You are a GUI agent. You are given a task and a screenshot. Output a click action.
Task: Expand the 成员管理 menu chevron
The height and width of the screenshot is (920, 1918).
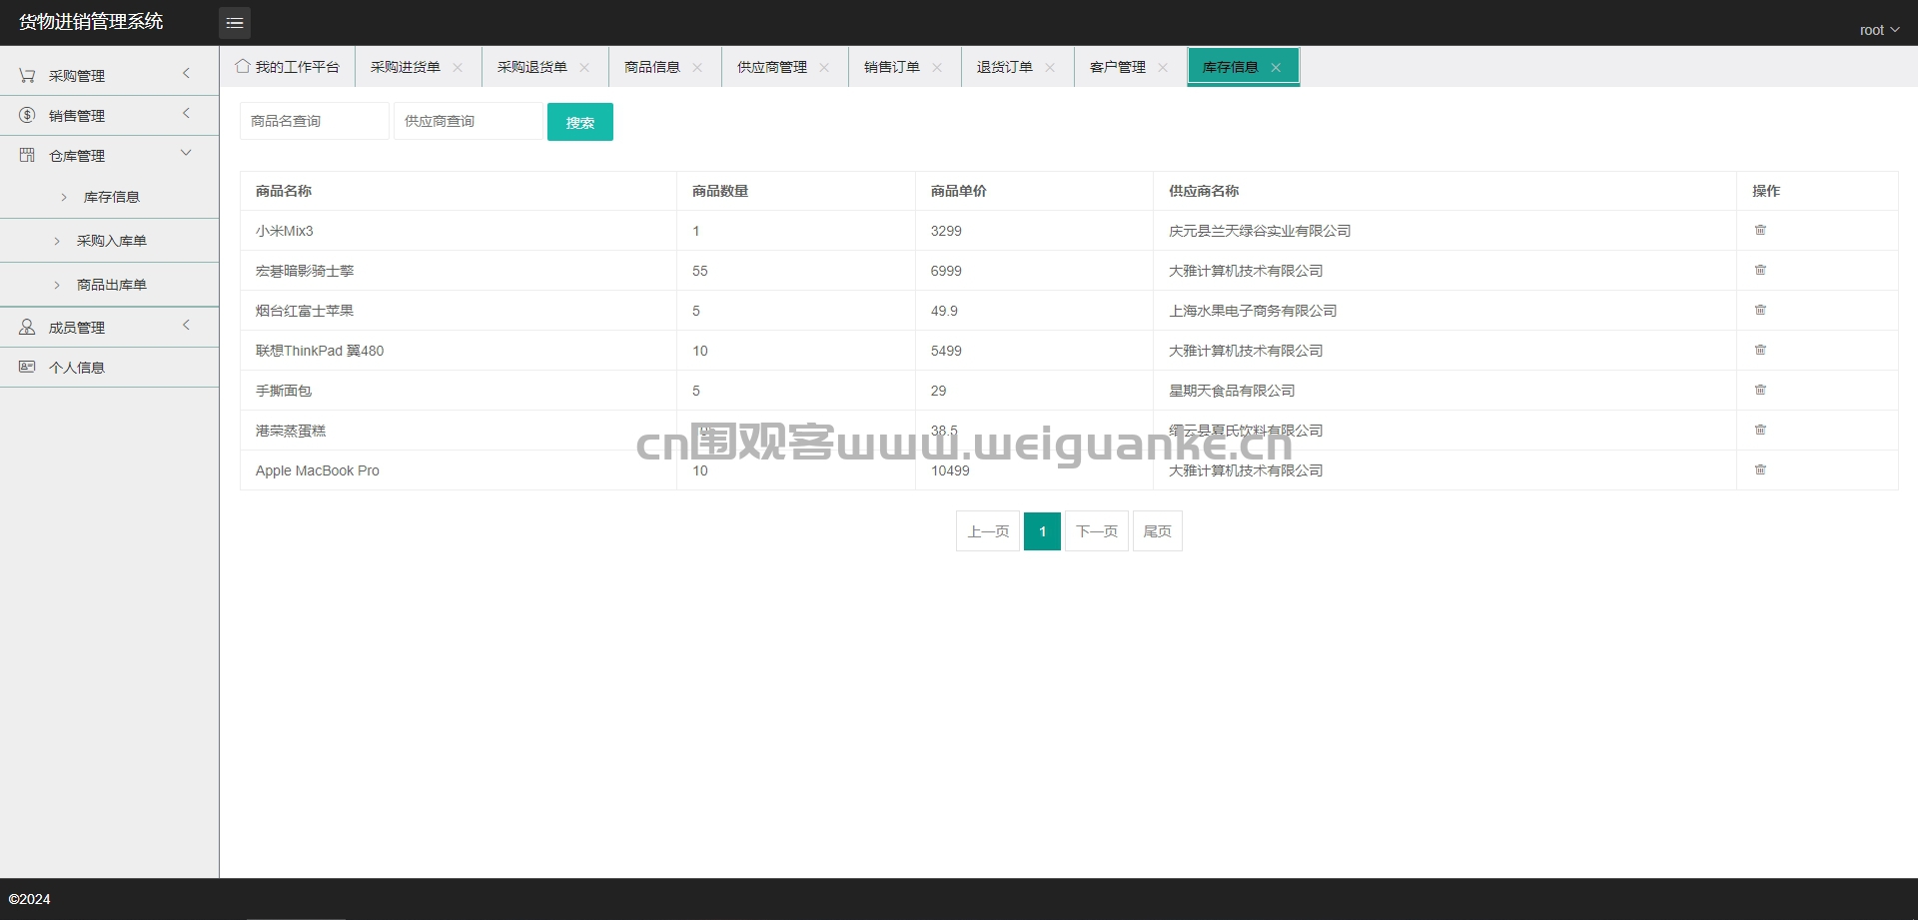point(186,325)
